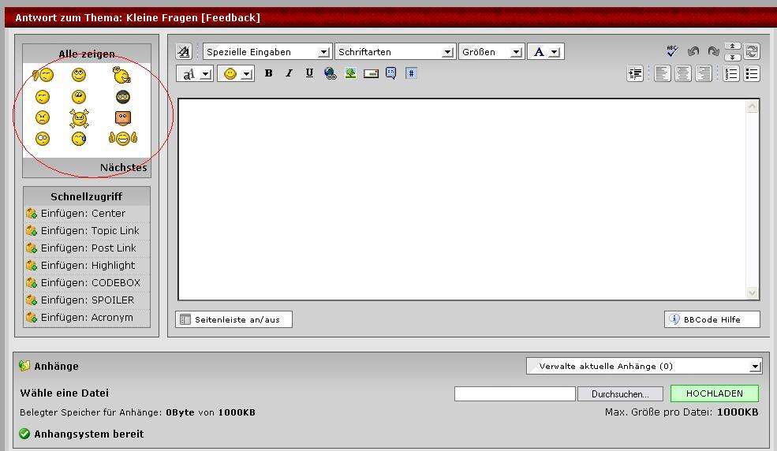Toggle underline formatting
777x451 pixels.
309,73
